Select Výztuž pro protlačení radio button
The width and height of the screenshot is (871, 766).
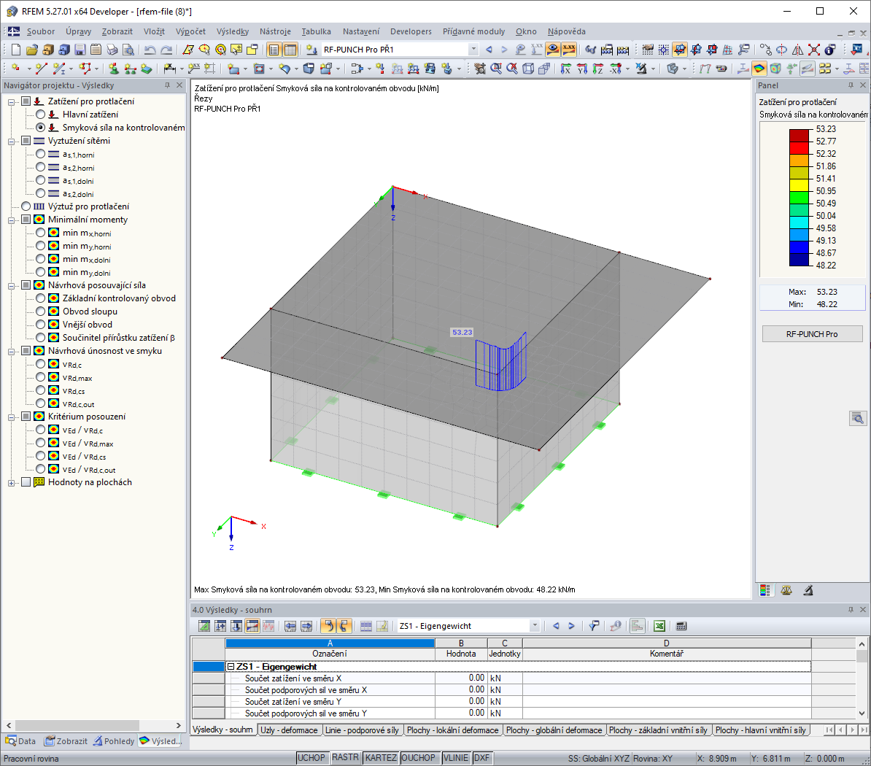tap(26, 206)
